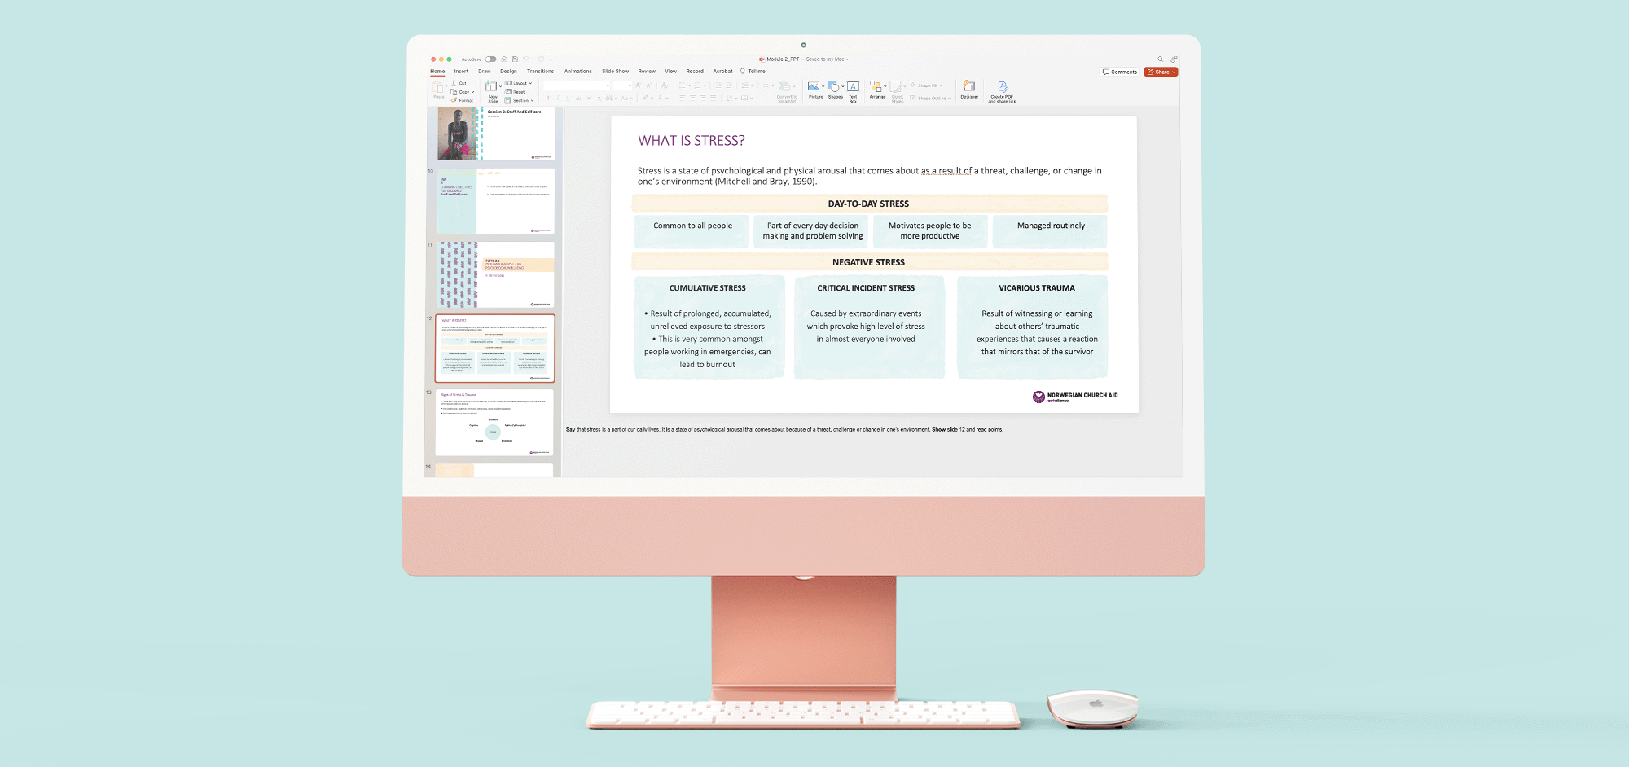
Task: Click the Bold formatting button
Action: 547,98
